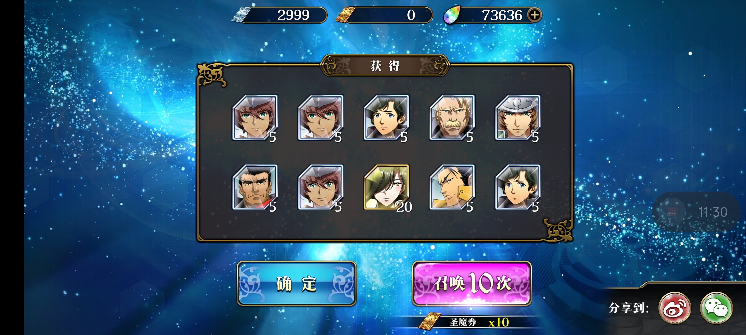Tap the 获得 header banner

(385, 66)
